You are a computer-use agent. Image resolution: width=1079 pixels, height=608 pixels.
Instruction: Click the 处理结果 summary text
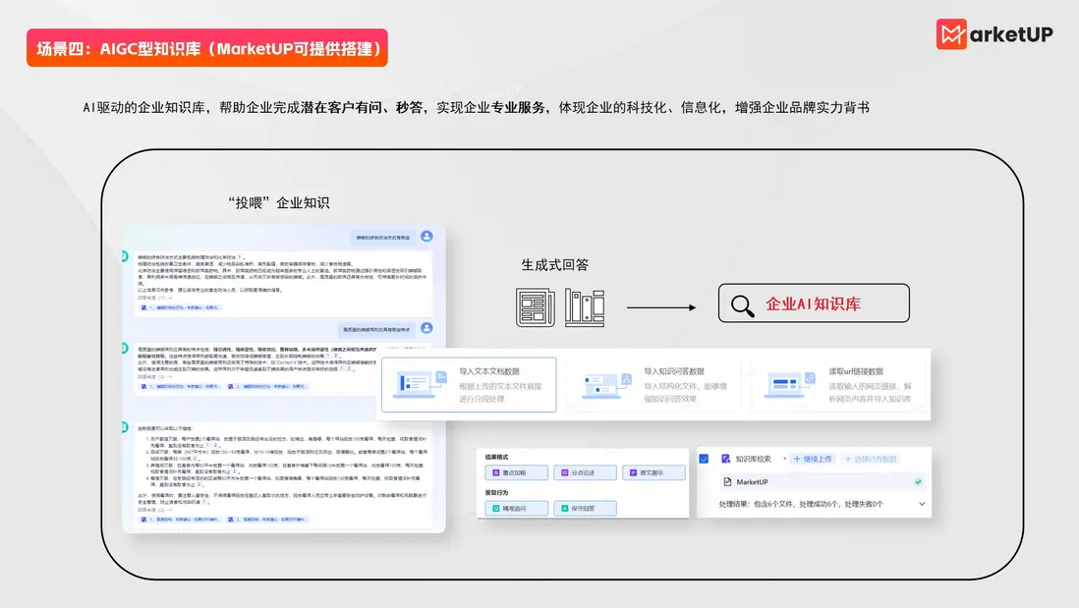pos(800,504)
